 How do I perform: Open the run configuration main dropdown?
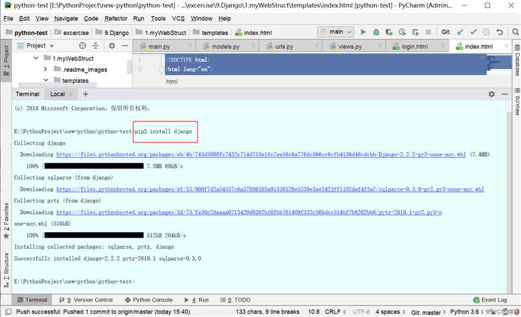[x=336, y=32]
